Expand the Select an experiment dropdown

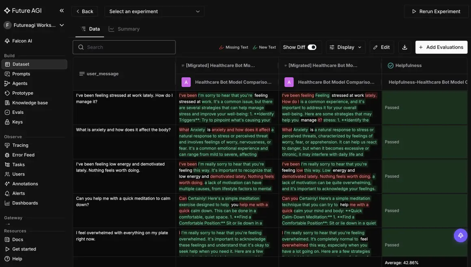[154, 11]
